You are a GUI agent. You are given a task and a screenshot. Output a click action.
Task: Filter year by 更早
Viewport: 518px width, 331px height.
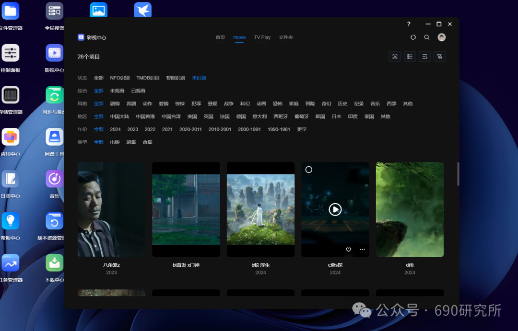(x=302, y=129)
